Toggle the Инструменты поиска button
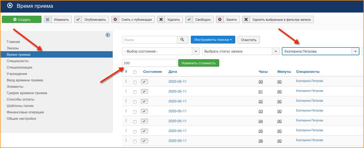 pos(213,40)
